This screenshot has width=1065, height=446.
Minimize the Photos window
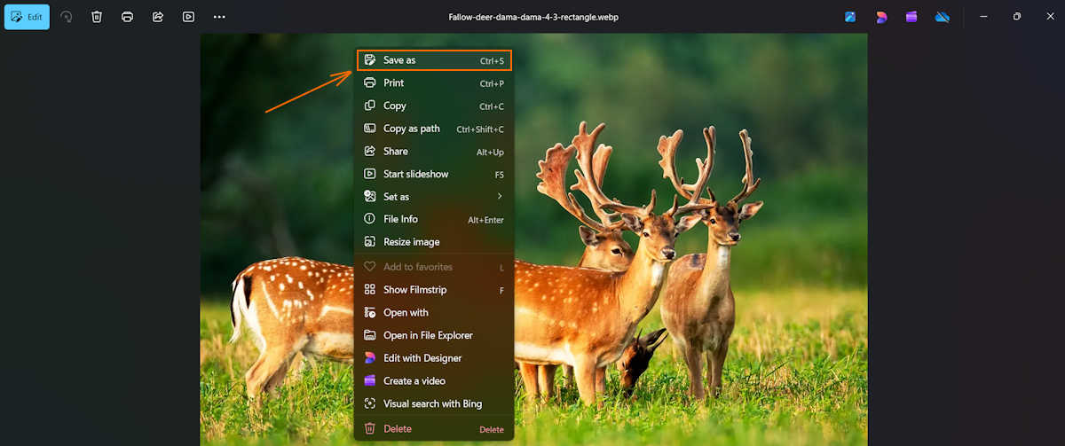coord(983,16)
